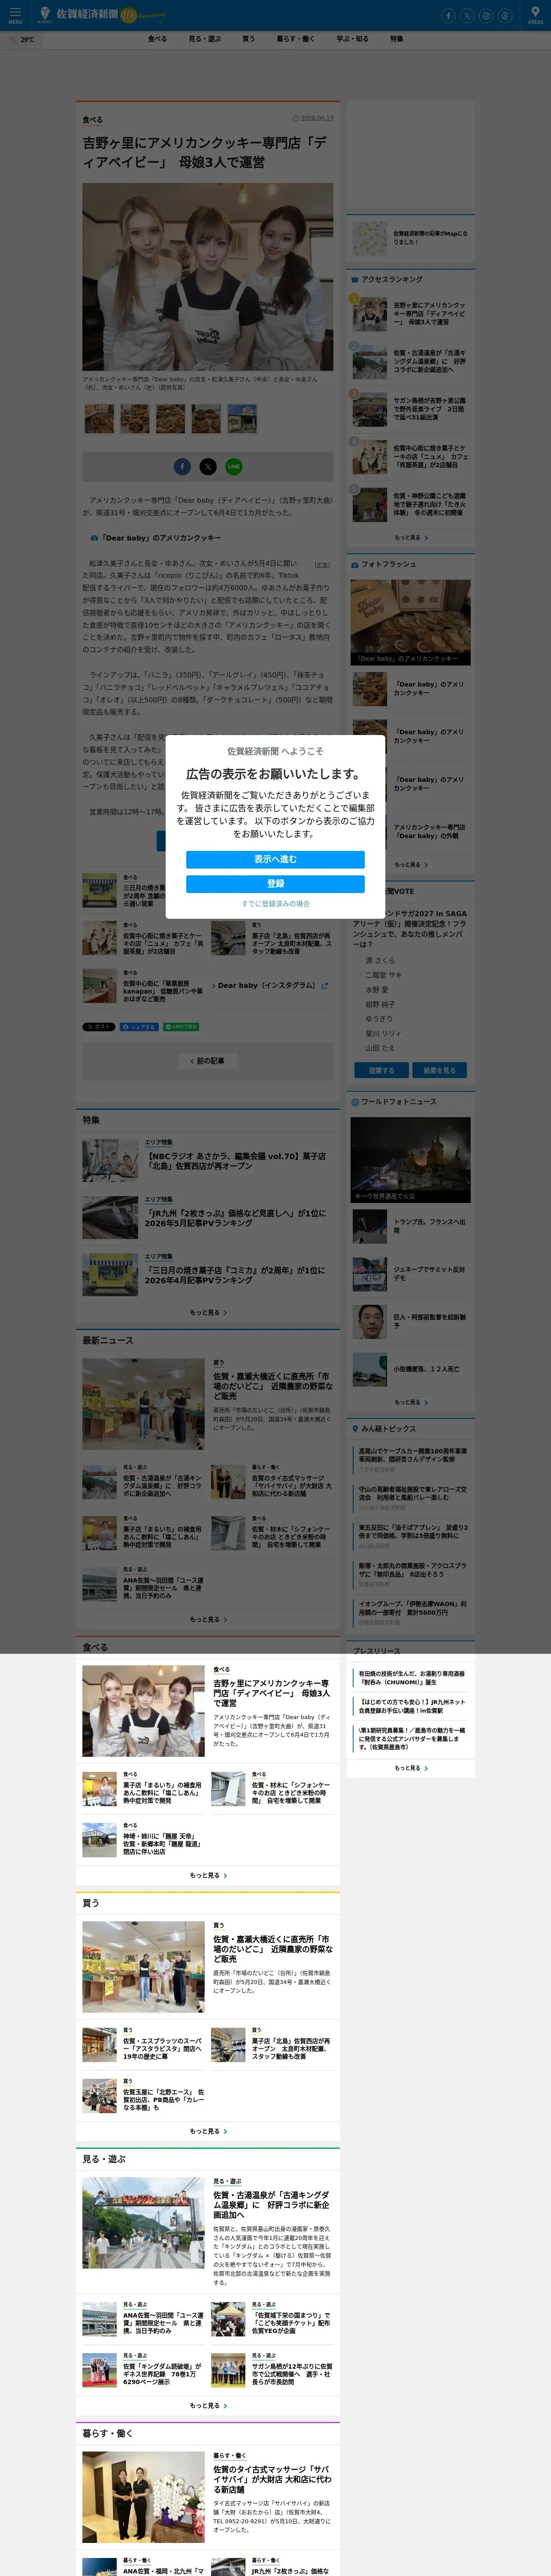This screenshot has width=551, height=2576.
Task: Click the 登録 button in the dialog
Action: pyautogui.click(x=275, y=884)
